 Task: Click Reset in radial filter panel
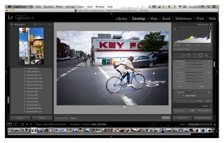200,101
